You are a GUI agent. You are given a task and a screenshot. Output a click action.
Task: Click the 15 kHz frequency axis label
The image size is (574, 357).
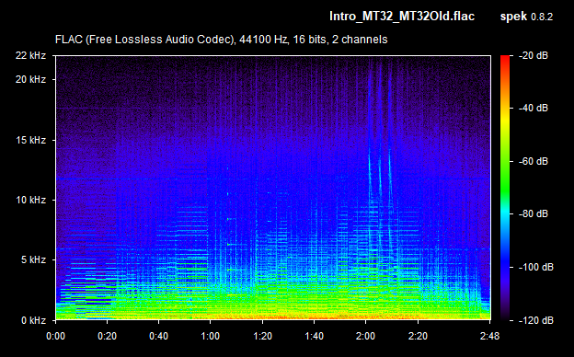point(30,140)
